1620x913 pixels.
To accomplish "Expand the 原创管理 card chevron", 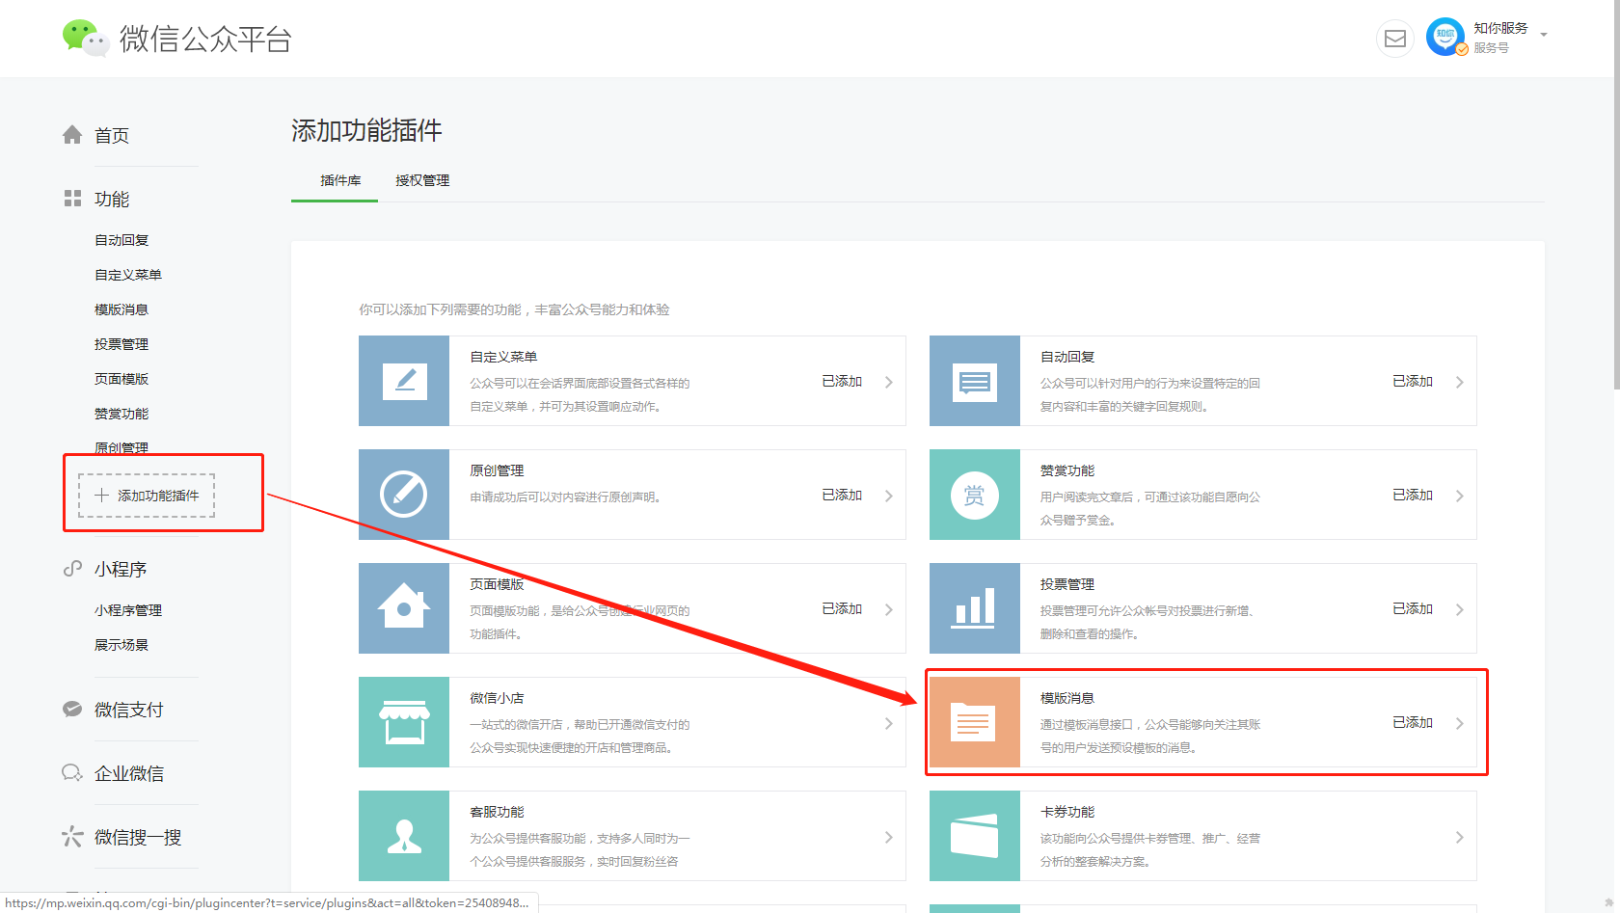I will point(888,496).
